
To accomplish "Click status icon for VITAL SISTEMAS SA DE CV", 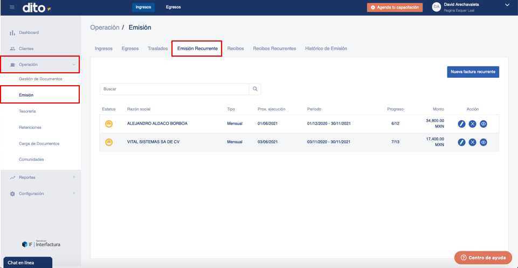I will click(x=109, y=142).
